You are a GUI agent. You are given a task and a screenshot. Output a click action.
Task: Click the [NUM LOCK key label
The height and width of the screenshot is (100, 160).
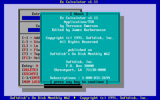[31, 82]
